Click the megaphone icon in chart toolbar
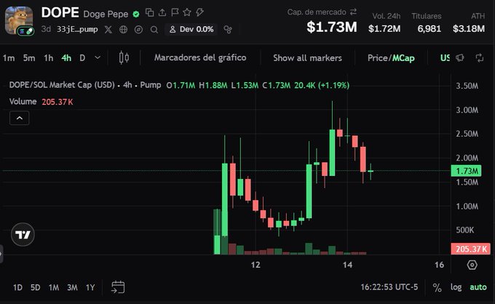Screen dimensions: 495x304 (x=459, y=57)
